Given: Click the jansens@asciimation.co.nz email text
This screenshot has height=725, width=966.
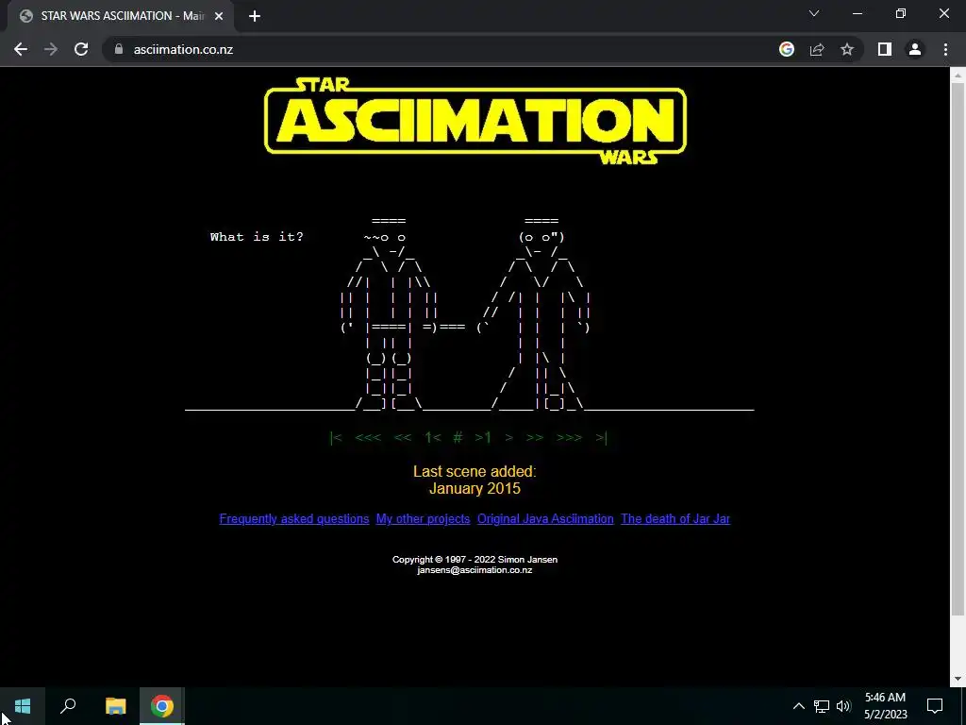Looking at the screenshot, I should pos(475,570).
